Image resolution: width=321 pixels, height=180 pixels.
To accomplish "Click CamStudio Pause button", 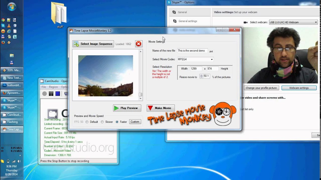I will (x=51, y=94).
